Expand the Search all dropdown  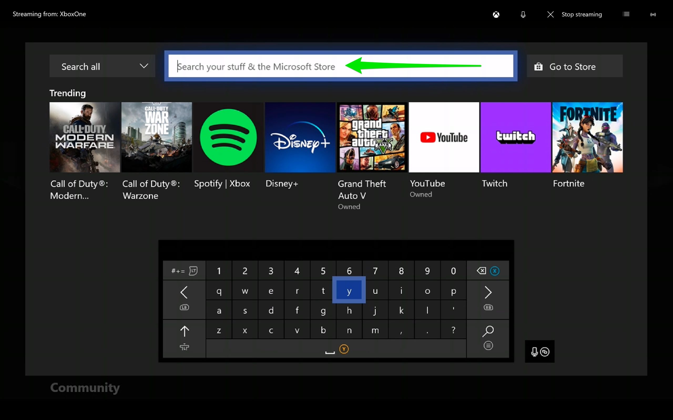(102, 66)
